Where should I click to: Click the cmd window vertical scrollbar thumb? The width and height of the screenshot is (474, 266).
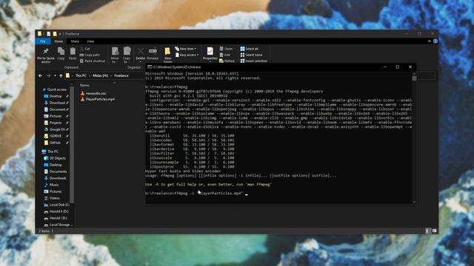(414, 78)
